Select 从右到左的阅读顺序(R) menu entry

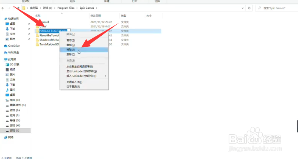coord(84,67)
